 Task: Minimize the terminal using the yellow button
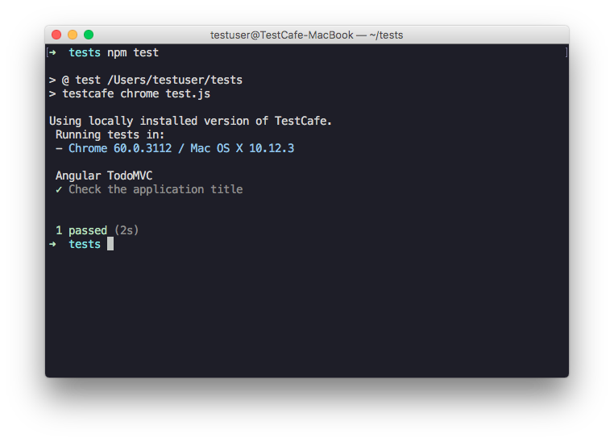(73, 35)
